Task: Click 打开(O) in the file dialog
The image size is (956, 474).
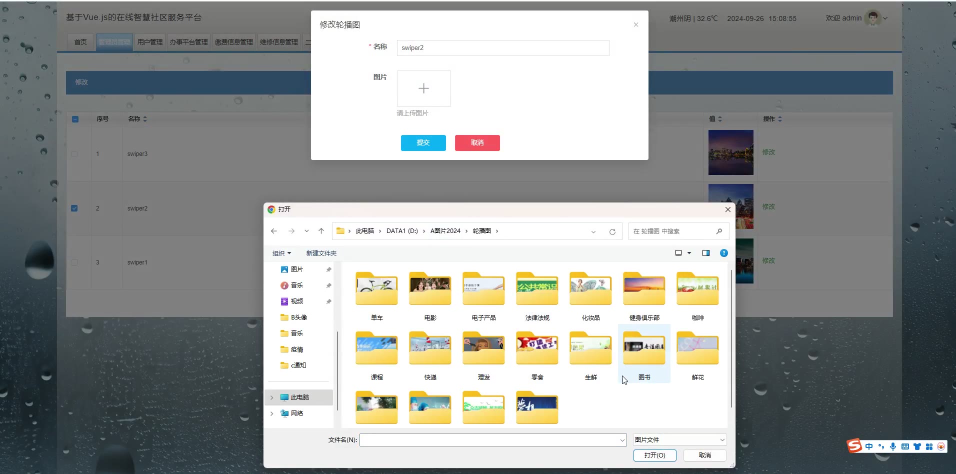Action: (654, 455)
